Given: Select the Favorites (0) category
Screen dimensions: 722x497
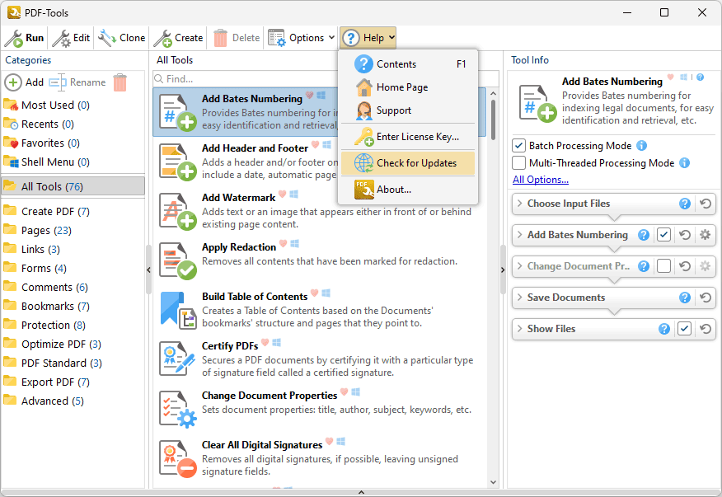Looking at the screenshot, I should [x=73, y=143].
